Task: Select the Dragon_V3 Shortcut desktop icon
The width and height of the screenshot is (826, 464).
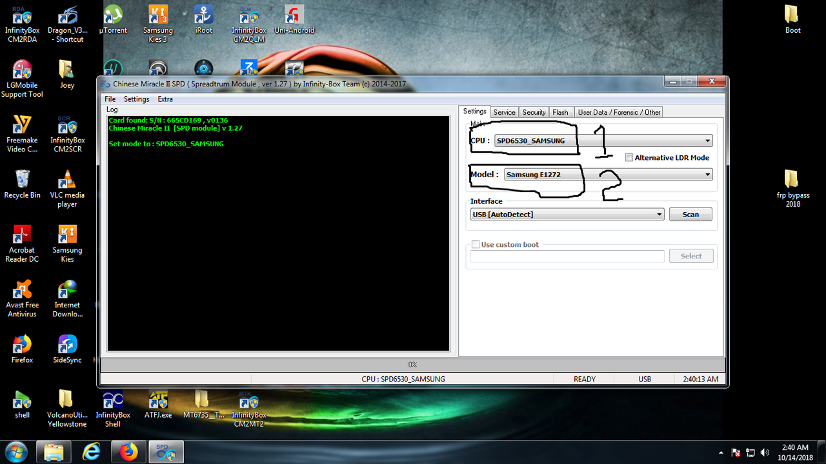Action: point(67,24)
